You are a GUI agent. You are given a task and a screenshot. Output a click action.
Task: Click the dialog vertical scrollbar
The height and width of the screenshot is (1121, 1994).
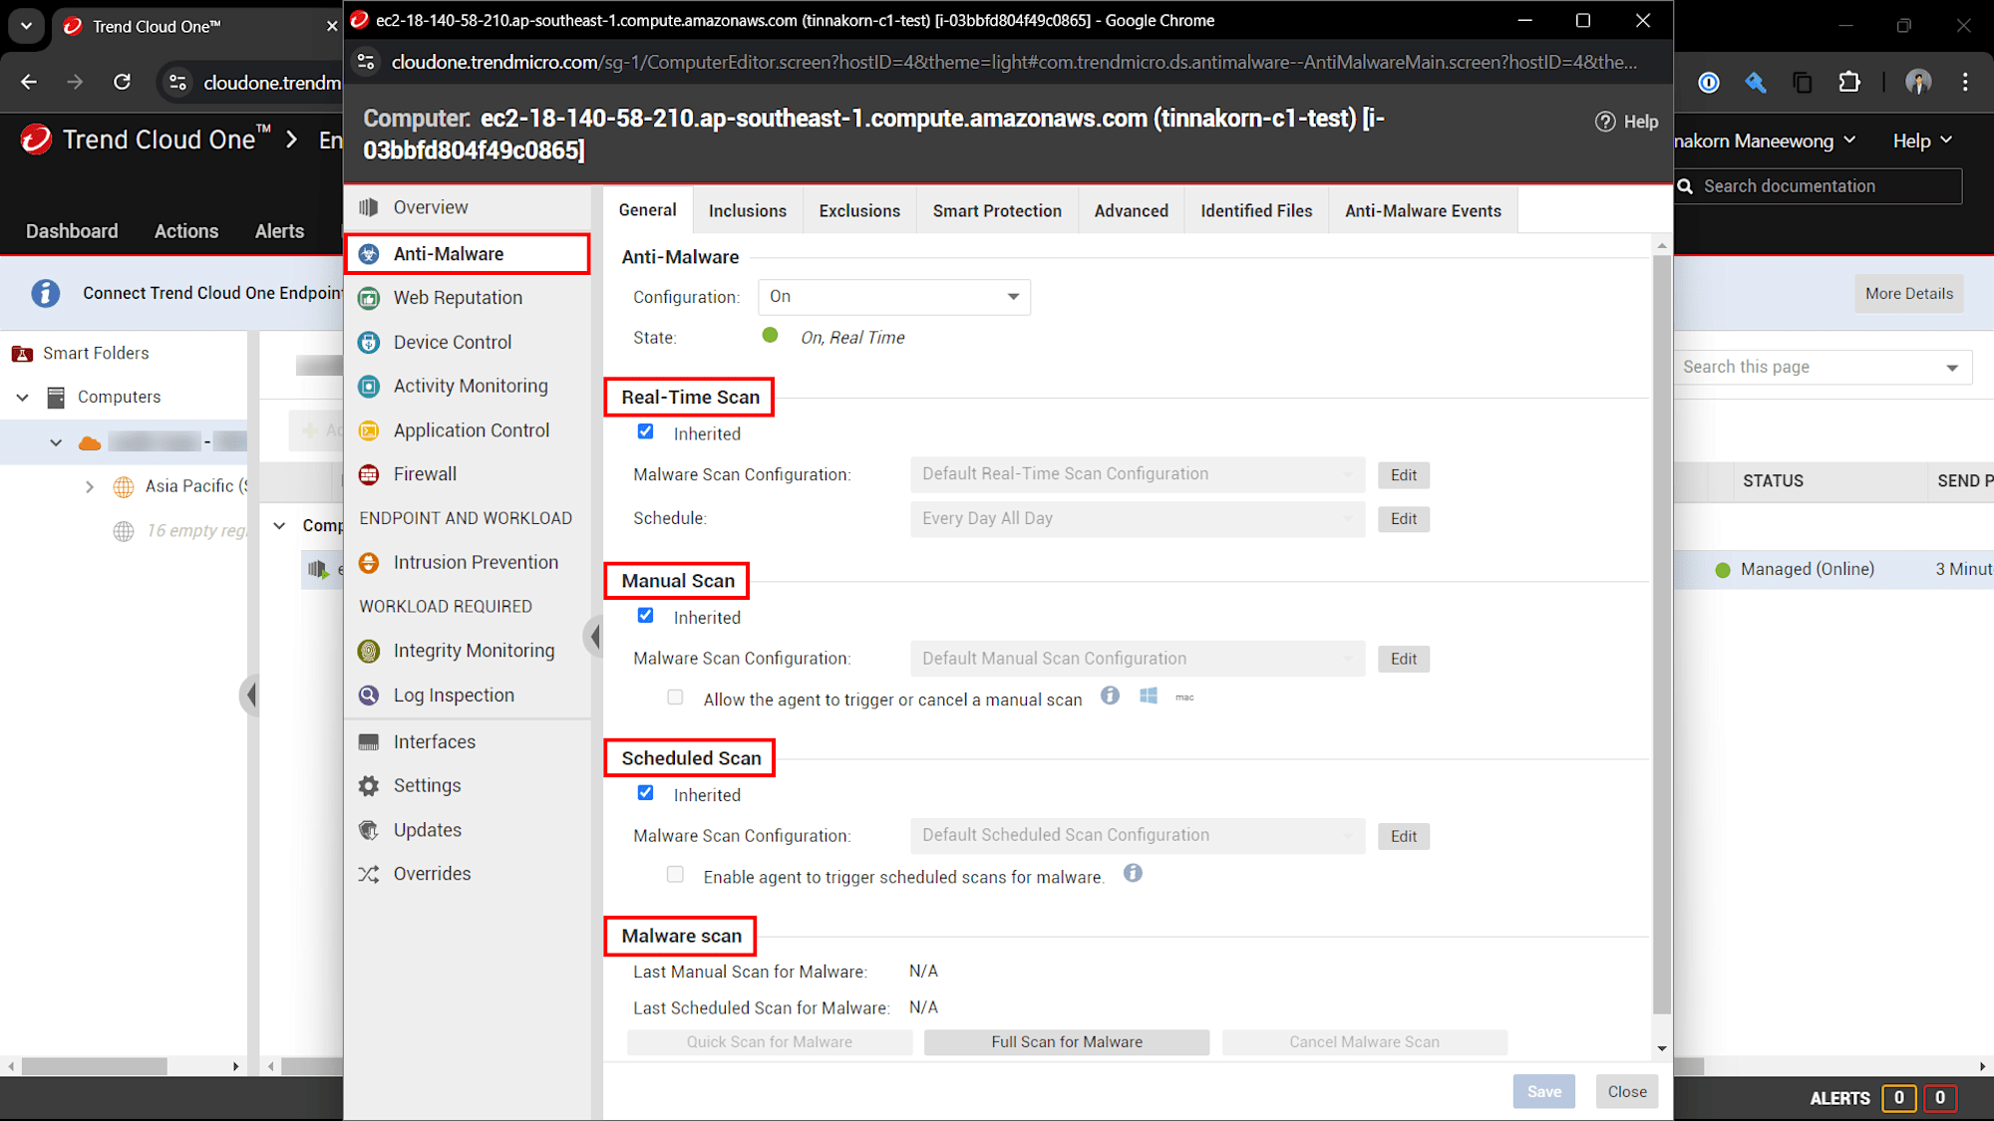(1661, 634)
